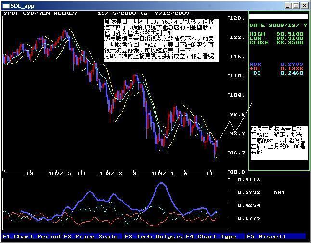The width and height of the screenshot is (311, 243).
Task: Click the 86.7 price axis label
Action: pyautogui.click(x=237, y=153)
